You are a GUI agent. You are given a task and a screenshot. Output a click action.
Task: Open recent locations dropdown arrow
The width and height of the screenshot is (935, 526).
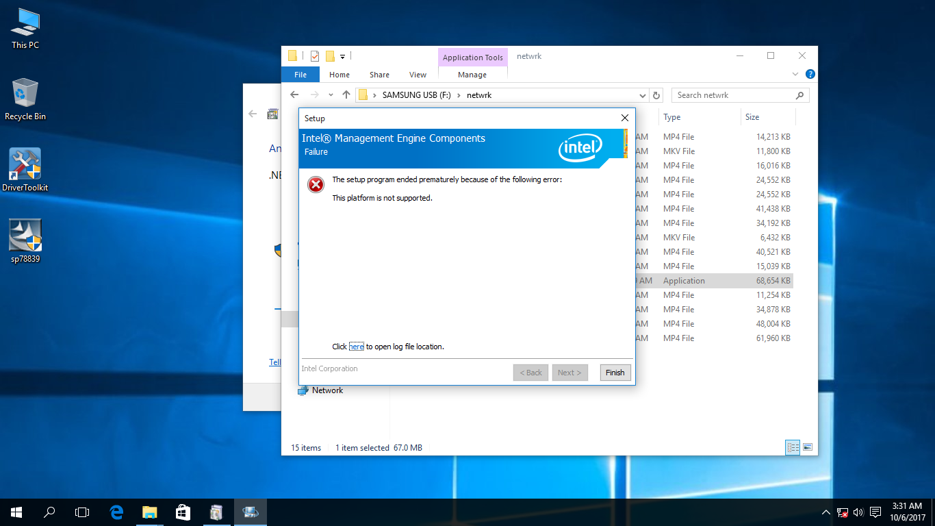tap(331, 95)
